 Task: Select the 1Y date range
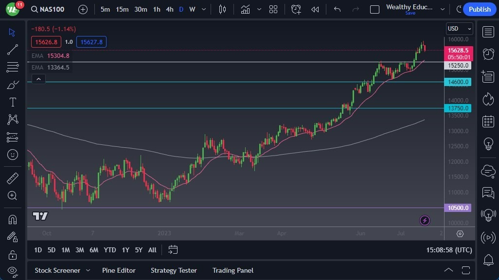[x=125, y=250]
